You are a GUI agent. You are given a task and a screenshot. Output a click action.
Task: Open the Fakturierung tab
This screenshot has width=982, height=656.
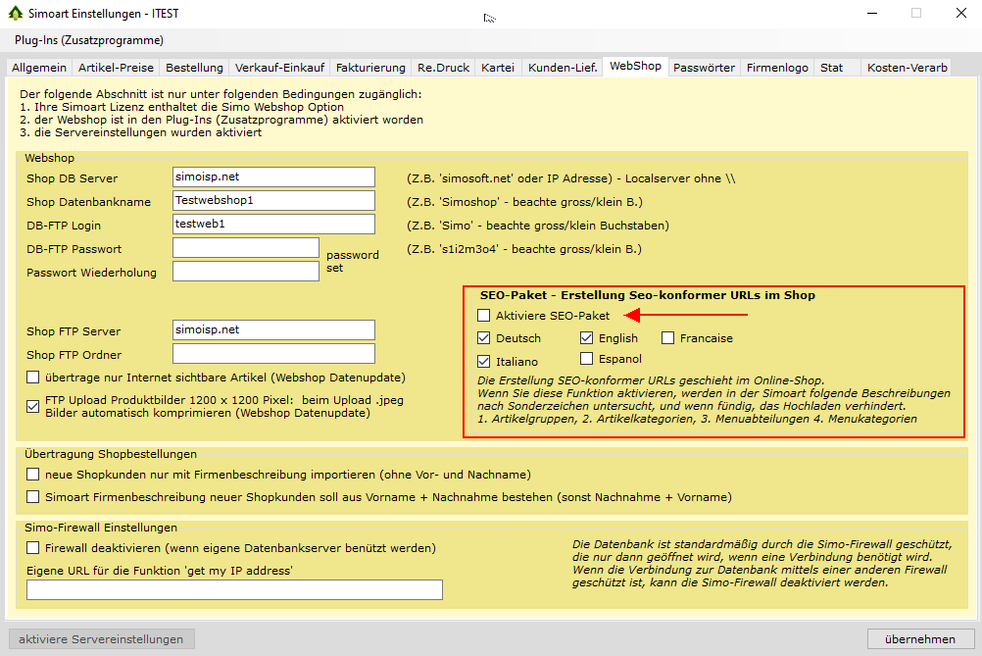pos(369,68)
